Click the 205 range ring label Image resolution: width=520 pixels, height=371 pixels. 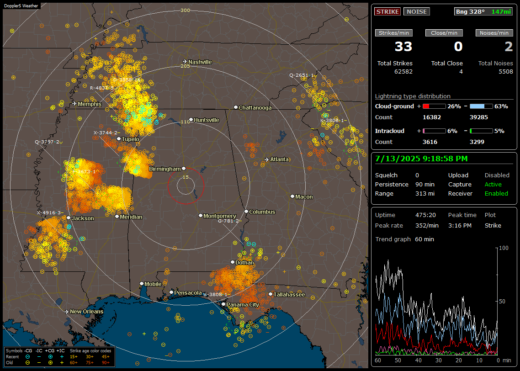[x=185, y=66]
